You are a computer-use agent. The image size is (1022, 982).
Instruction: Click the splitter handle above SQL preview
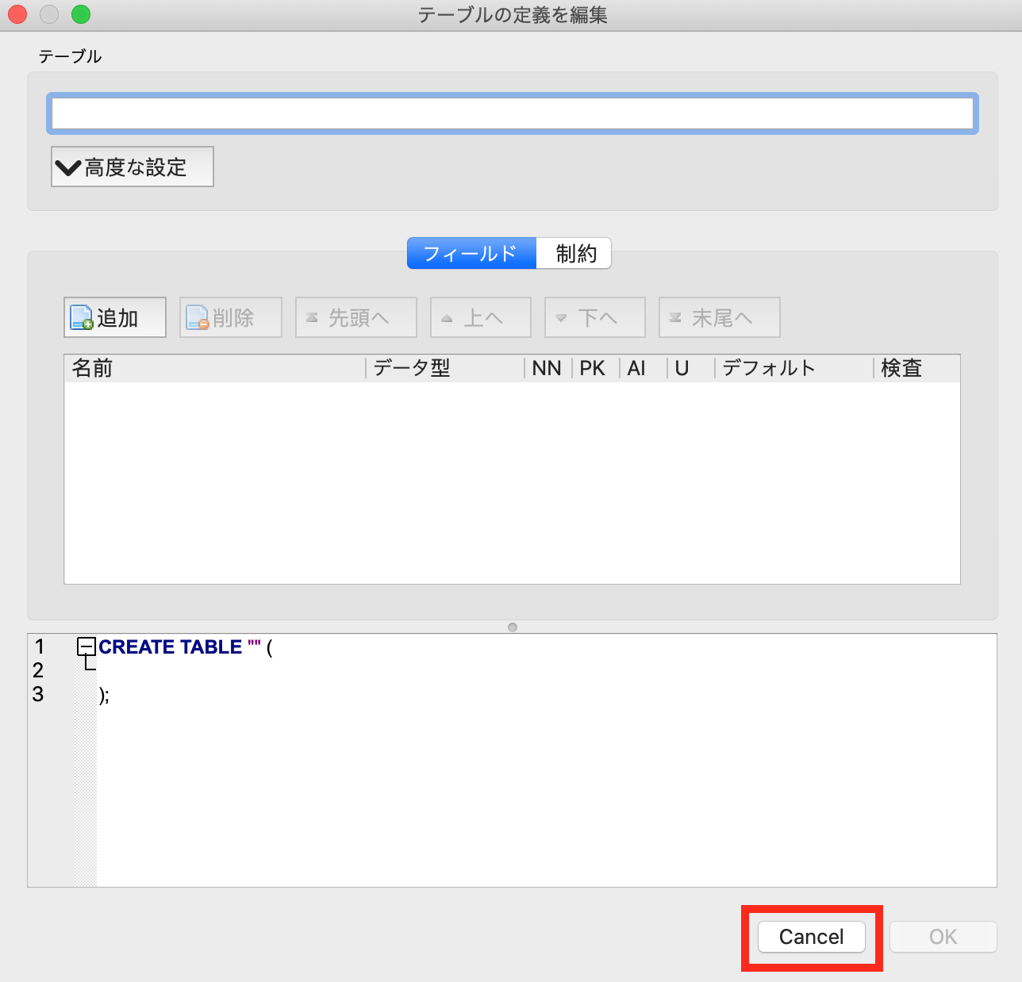coord(513,627)
